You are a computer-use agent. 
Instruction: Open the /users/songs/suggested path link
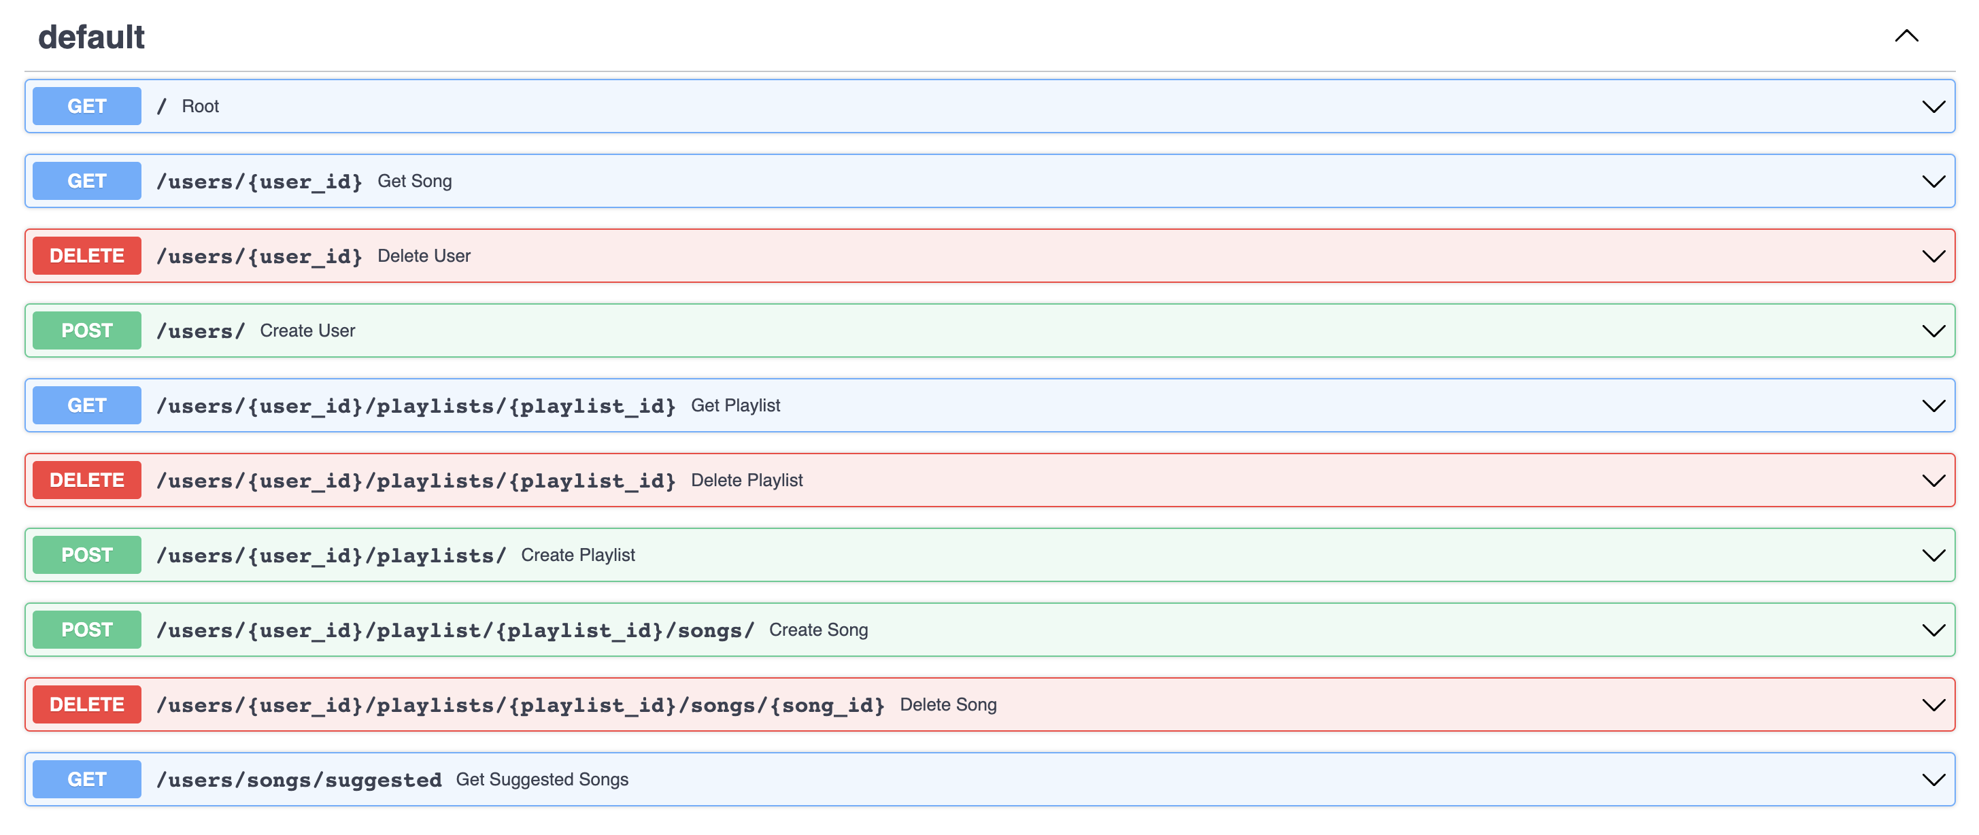pyautogui.click(x=299, y=781)
